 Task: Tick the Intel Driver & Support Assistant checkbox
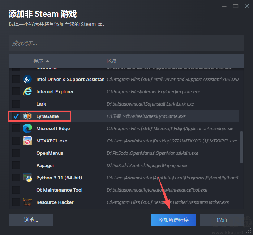(x=16, y=79)
